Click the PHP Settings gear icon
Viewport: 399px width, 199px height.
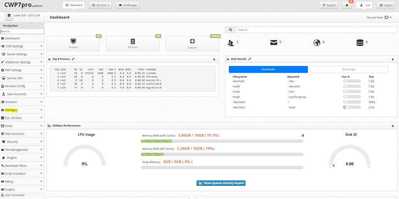[3, 70]
